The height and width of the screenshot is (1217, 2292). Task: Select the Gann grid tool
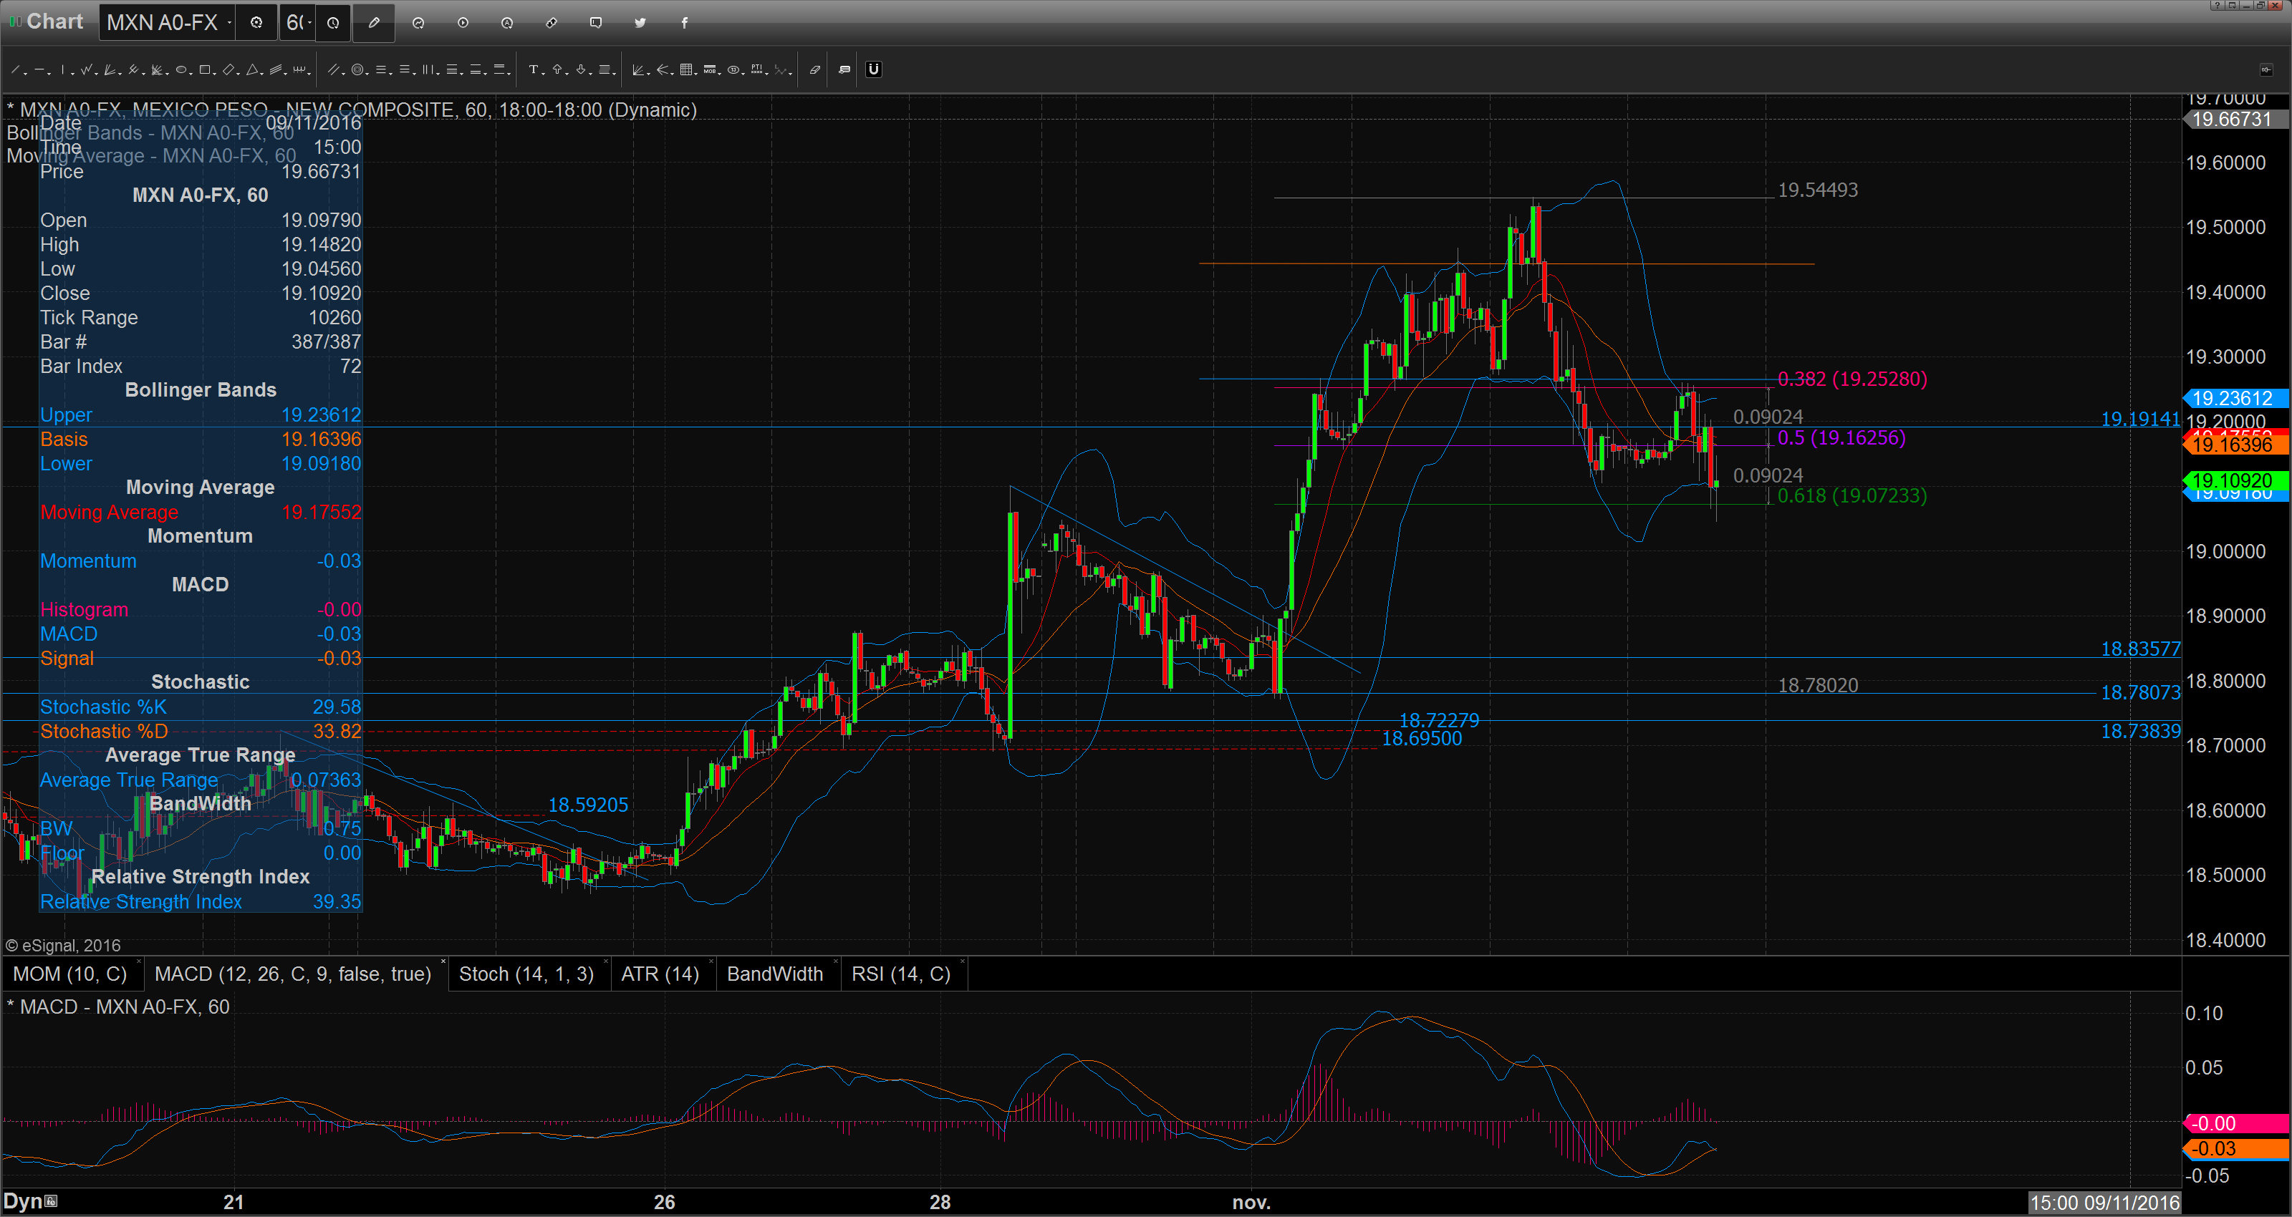click(686, 69)
